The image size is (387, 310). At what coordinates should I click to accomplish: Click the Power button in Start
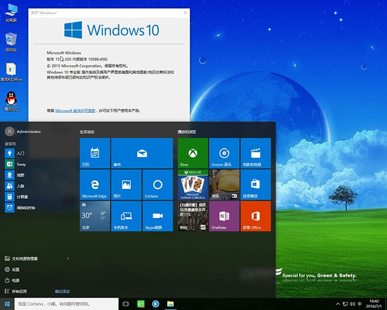(15, 280)
